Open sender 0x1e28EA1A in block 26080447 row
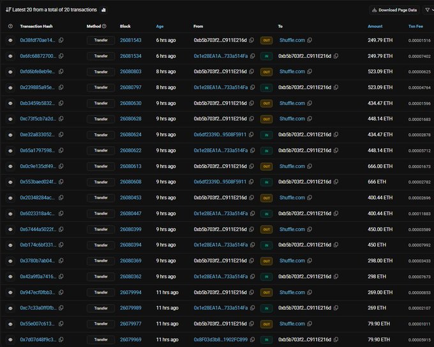The height and width of the screenshot is (347, 434). coord(221,213)
